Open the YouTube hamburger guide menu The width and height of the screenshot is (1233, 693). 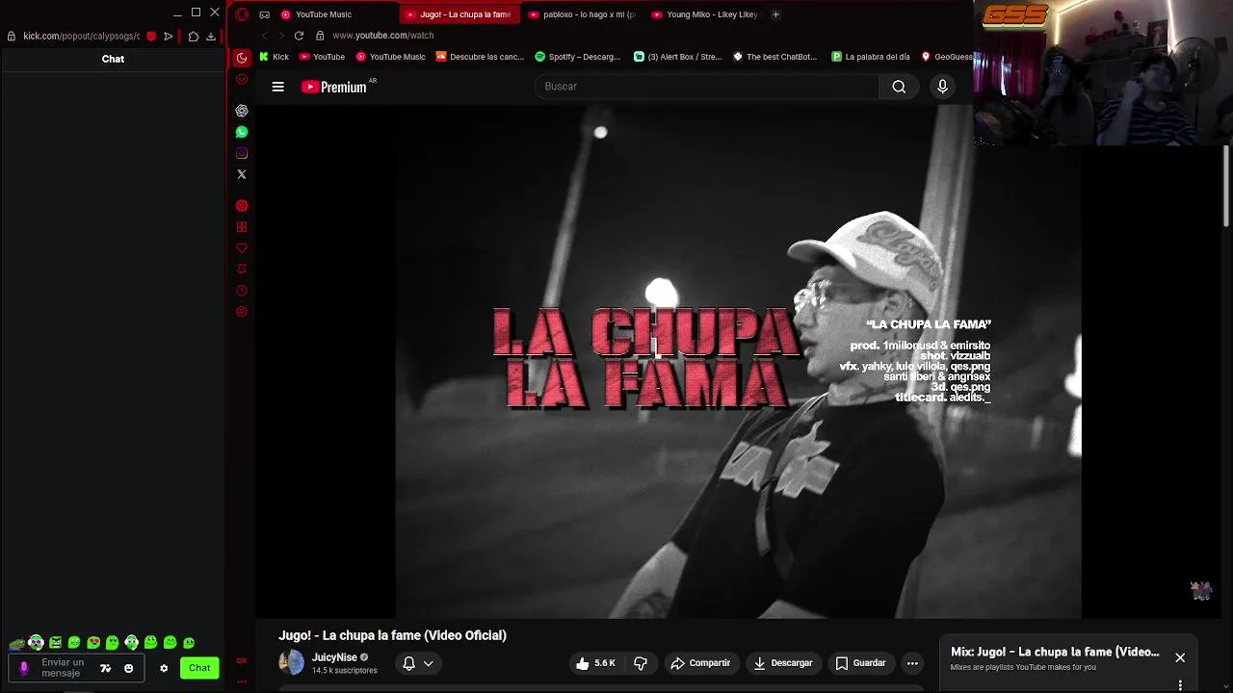coord(277,87)
